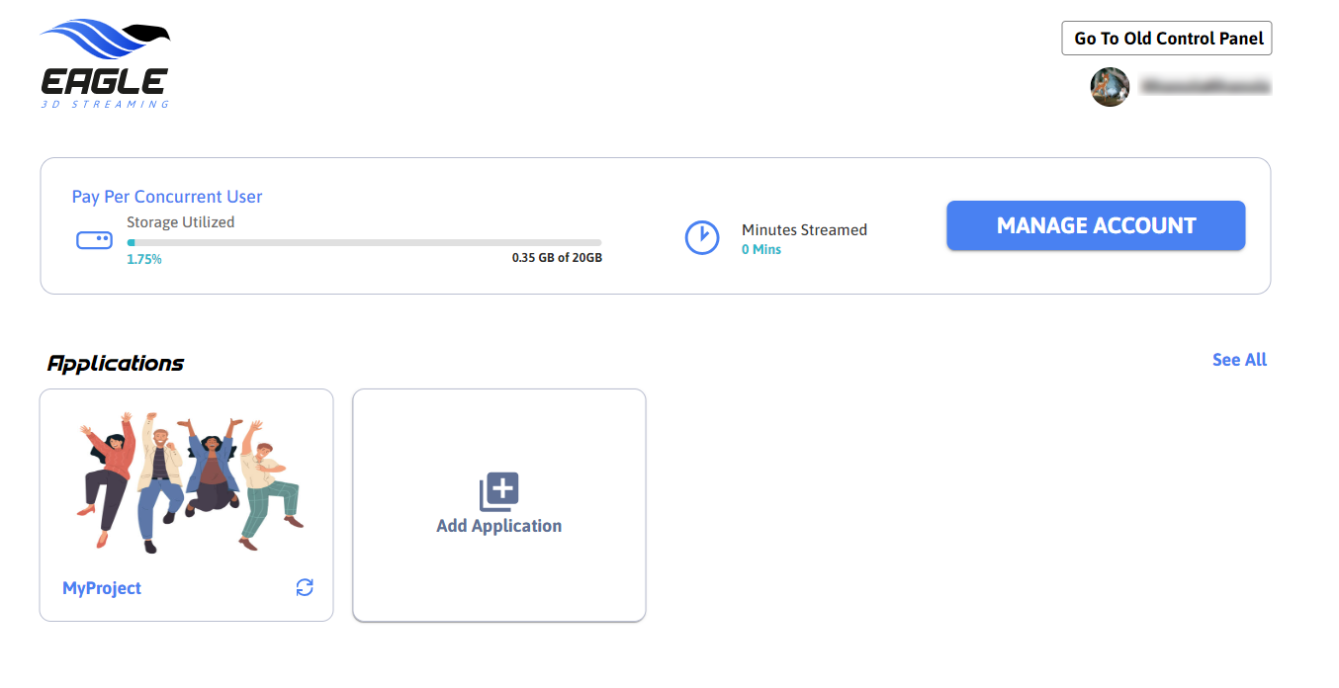Go to the Old Control Panel

click(1168, 39)
